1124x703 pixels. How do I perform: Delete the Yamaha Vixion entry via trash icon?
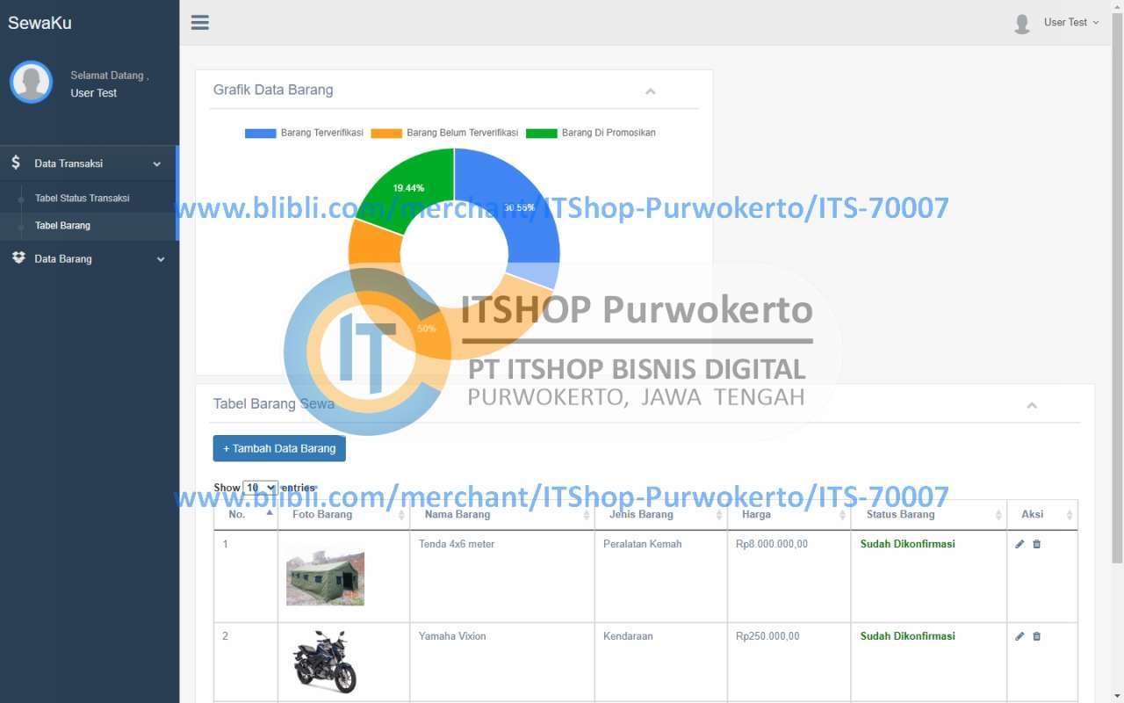pyautogui.click(x=1036, y=636)
